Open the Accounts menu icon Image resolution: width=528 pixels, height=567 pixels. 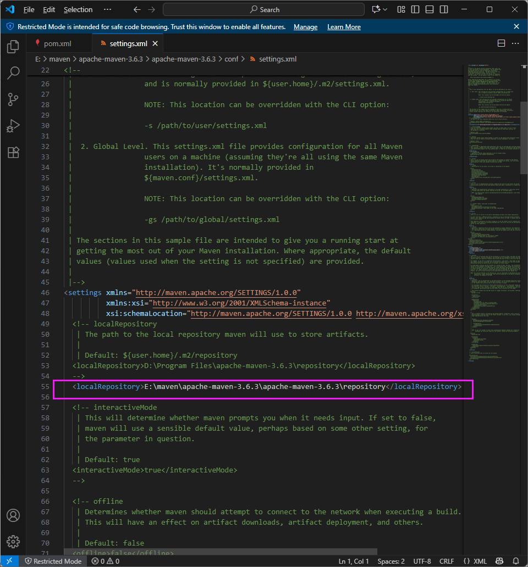(13, 515)
